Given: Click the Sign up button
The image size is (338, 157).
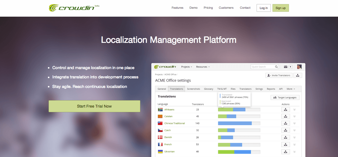Looking at the screenshot, I should 280,8.
